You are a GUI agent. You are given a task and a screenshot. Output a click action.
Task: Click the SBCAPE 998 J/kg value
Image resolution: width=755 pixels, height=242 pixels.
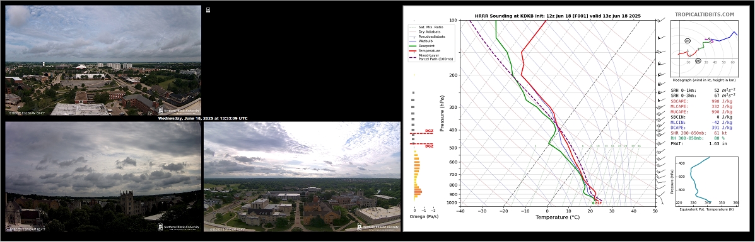[x=722, y=101]
